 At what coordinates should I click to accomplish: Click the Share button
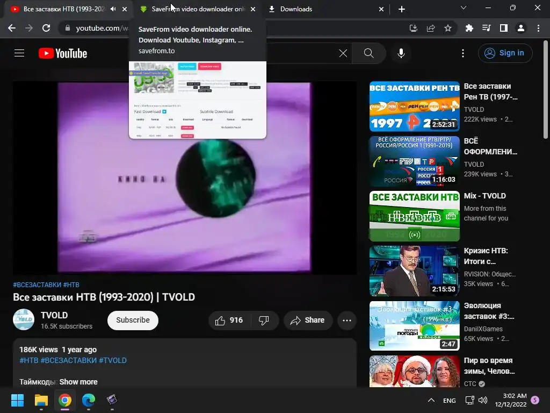pyautogui.click(x=308, y=321)
